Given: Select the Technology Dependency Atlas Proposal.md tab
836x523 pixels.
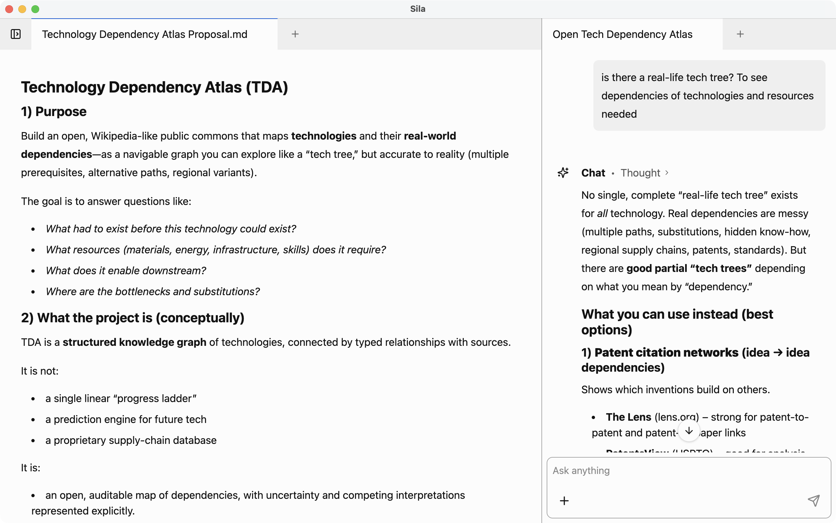Looking at the screenshot, I should (145, 34).
